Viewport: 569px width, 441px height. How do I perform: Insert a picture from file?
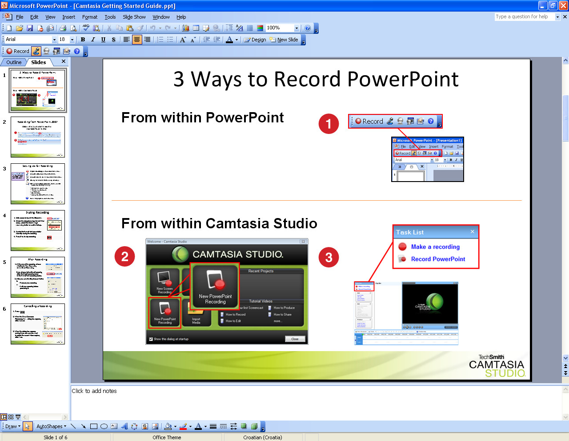[x=155, y=426]
